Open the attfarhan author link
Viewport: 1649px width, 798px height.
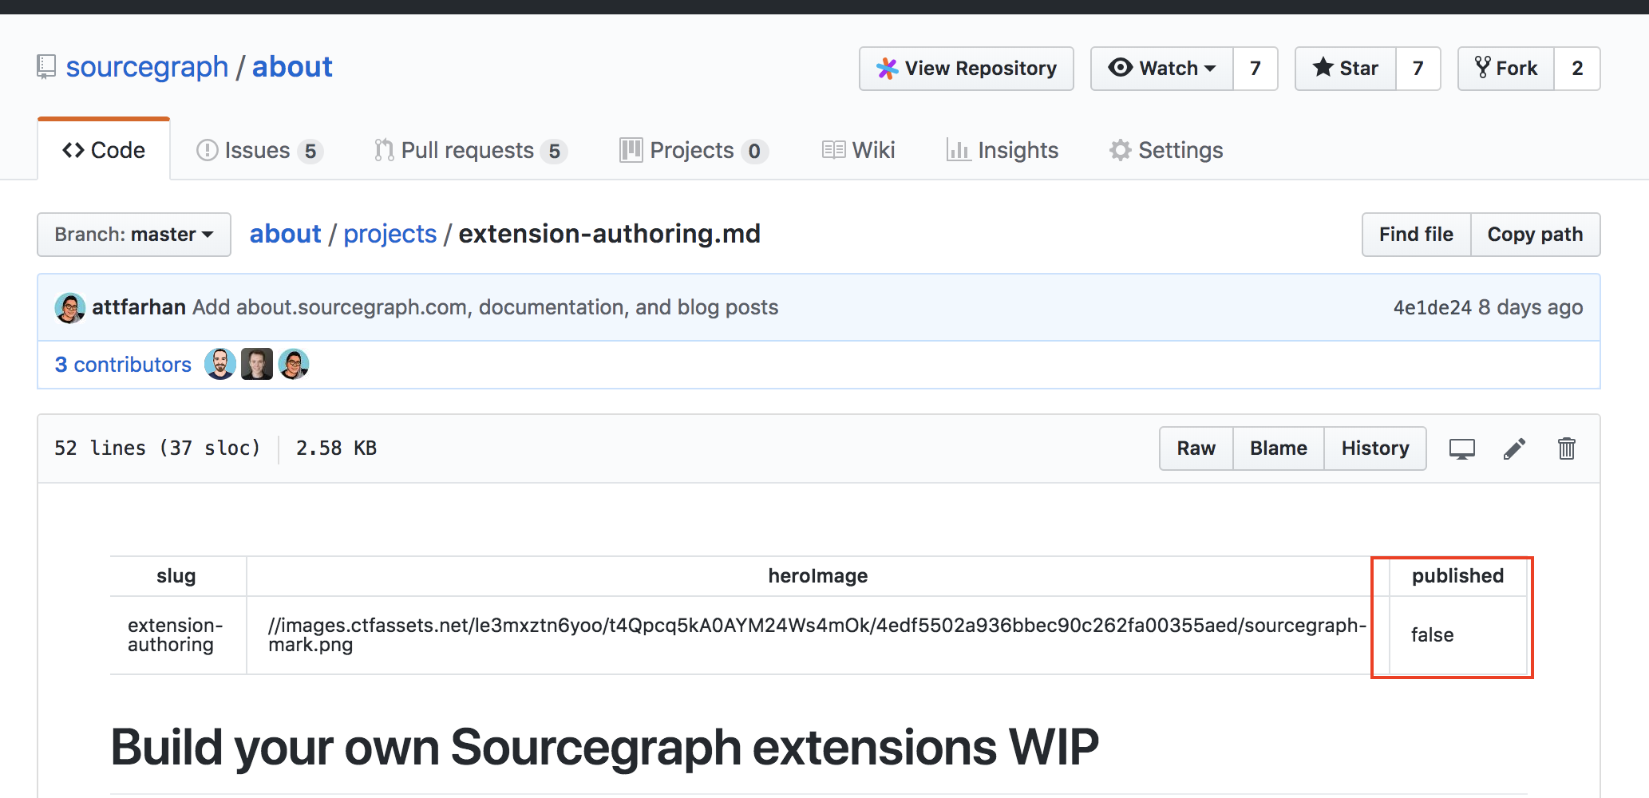click(139, 307)
